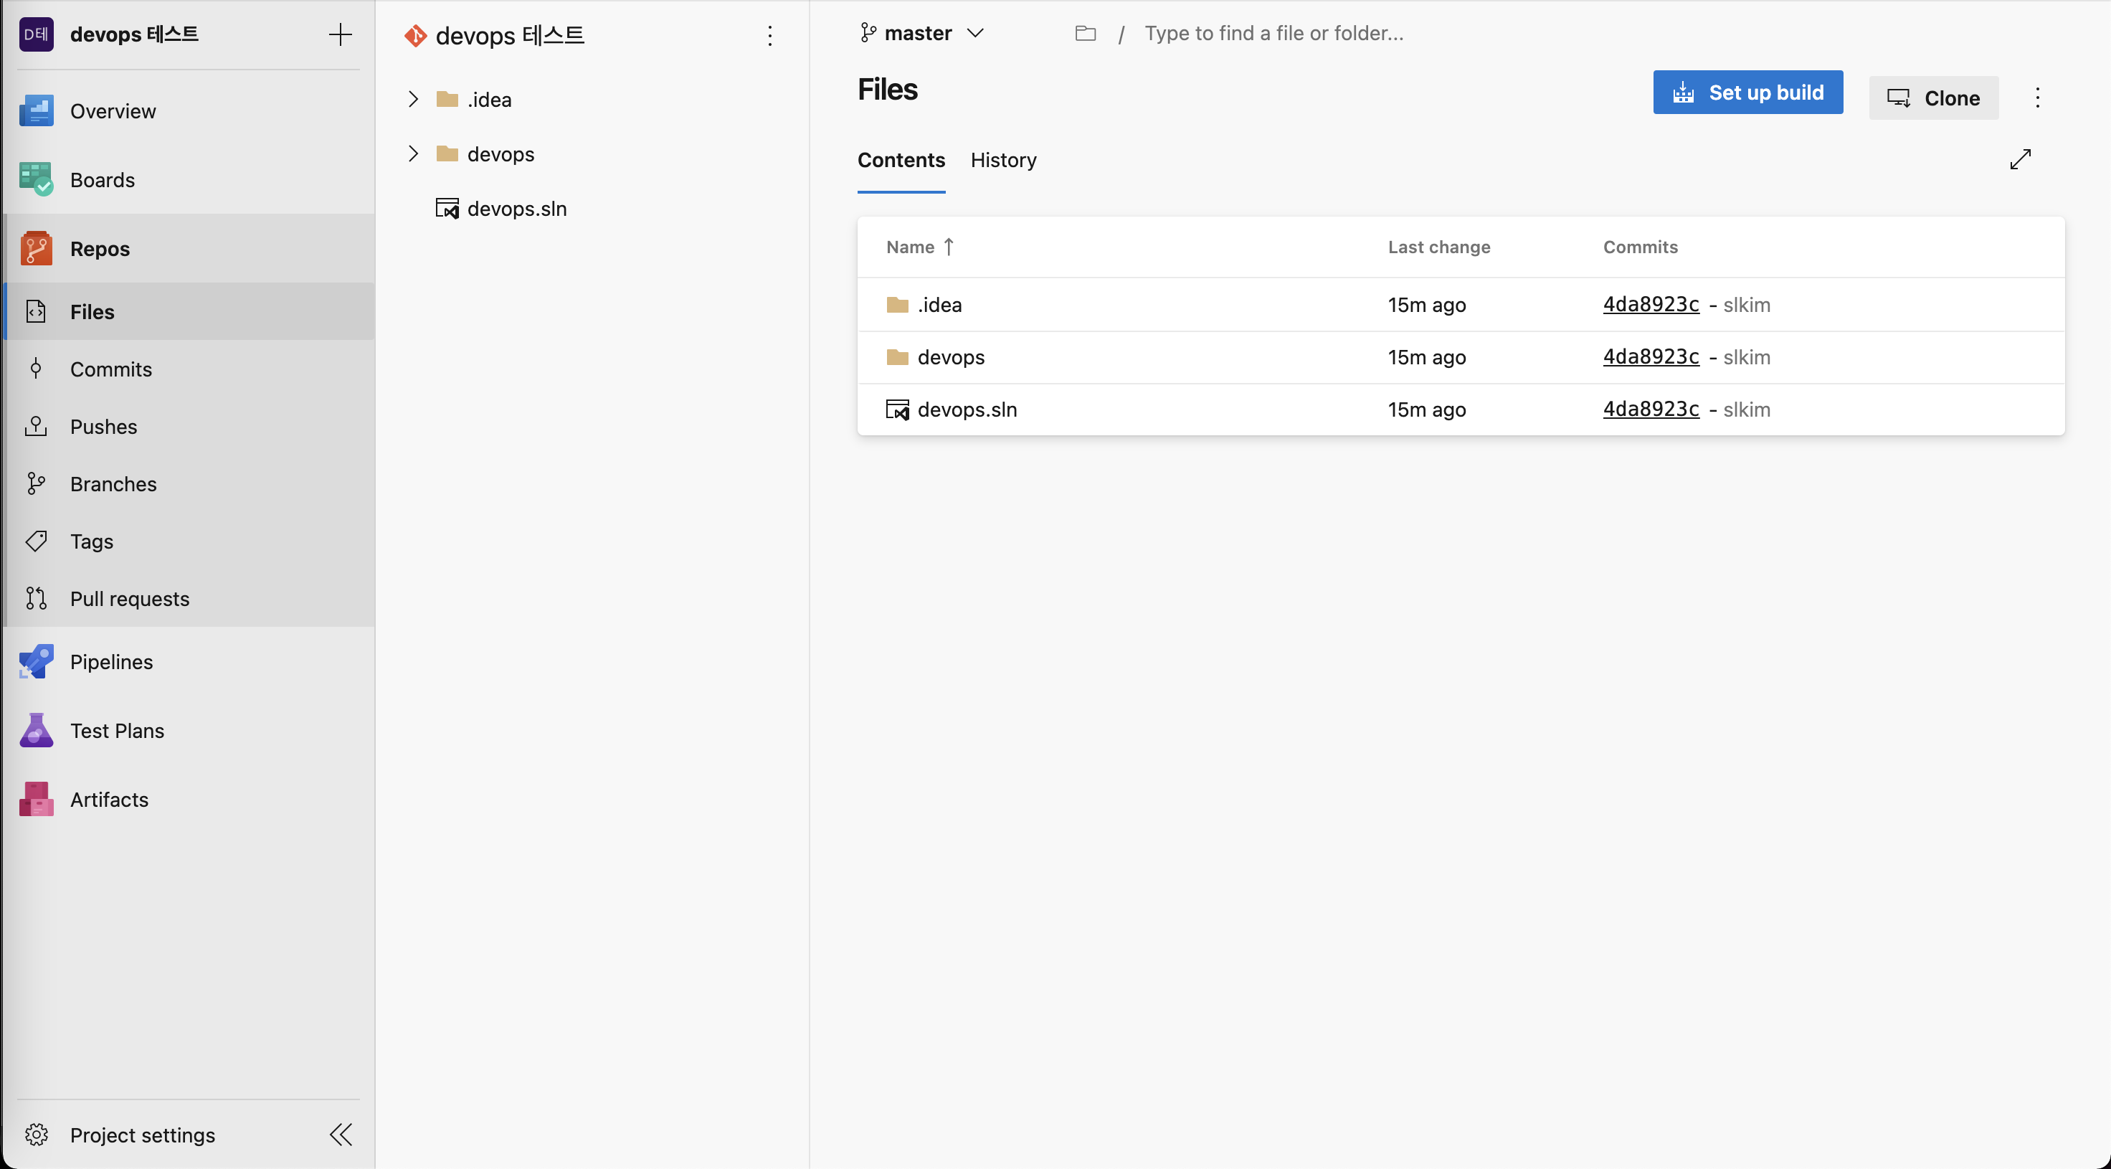Go to Test Plans flask icon
Viewport: 2111px width, 1169px height.
click(36, 730)
